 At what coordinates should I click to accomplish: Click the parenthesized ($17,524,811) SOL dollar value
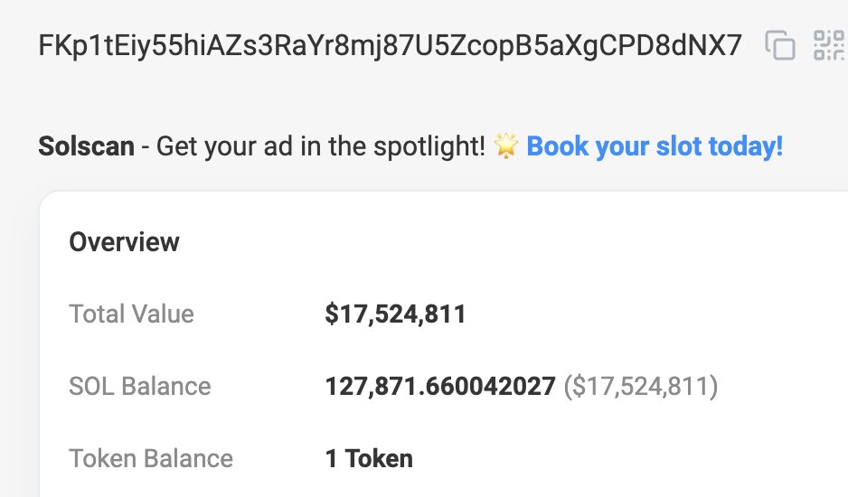coord(641,387)
